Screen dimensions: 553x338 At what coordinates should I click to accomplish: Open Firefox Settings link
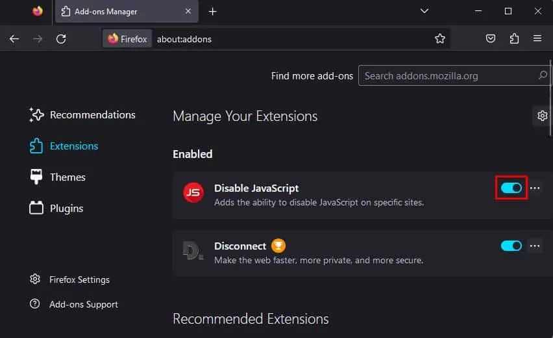69,279
